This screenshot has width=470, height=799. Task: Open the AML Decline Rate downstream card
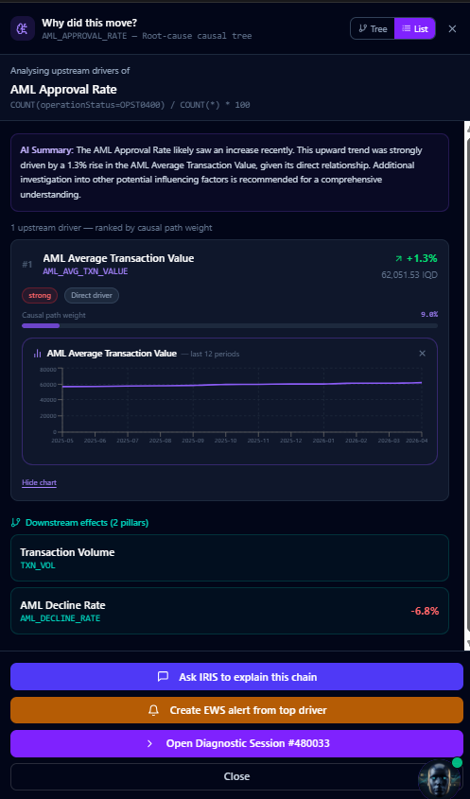click(x=230, y=611)
